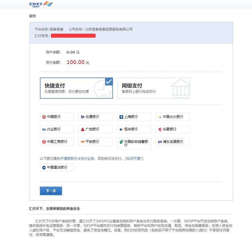Click the bank building icon in 网银支付

[180, 88]
